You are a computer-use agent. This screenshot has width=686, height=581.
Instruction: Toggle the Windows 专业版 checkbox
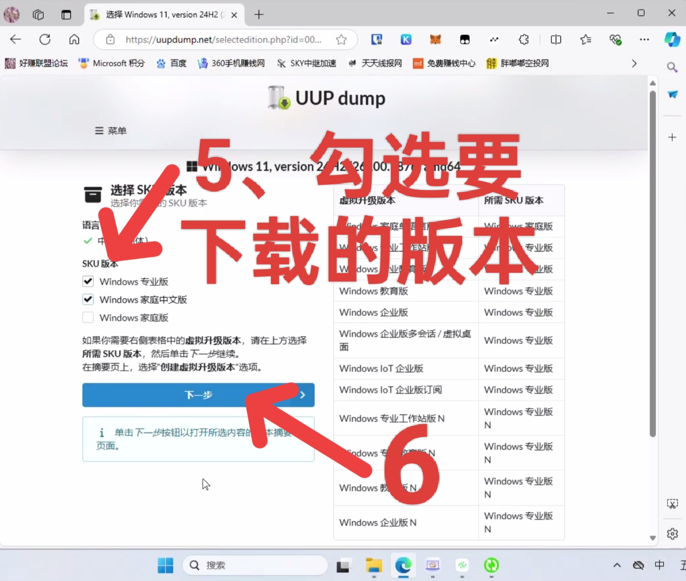click(x=88, y=281)
